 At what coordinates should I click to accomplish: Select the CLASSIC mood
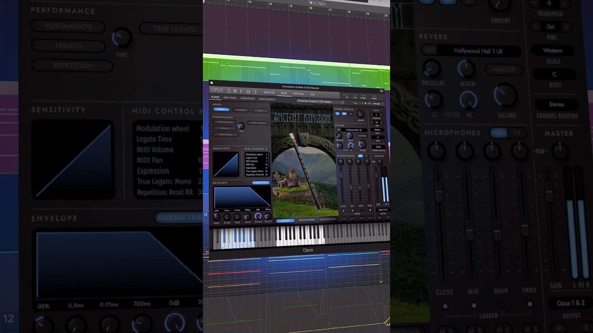(x=241, y=110)
